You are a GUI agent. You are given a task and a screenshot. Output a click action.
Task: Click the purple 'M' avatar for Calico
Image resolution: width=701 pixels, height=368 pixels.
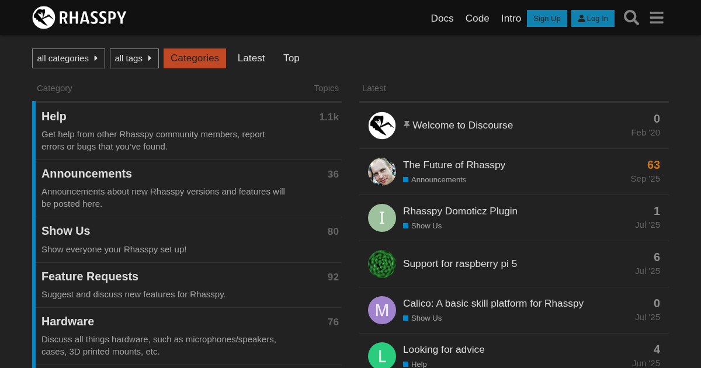click(382, 310)
